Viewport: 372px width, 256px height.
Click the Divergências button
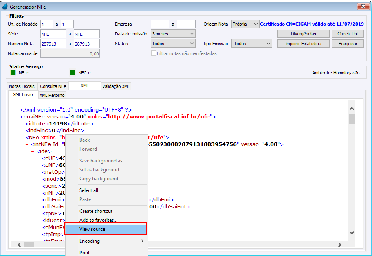pos(304,34)
